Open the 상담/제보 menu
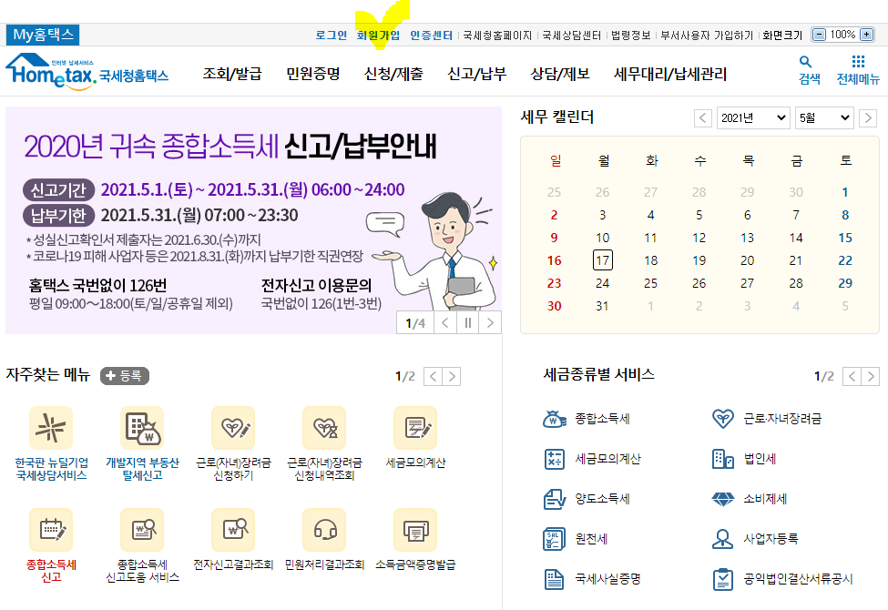This screenshot has width=888, height=610. [560, 74]
